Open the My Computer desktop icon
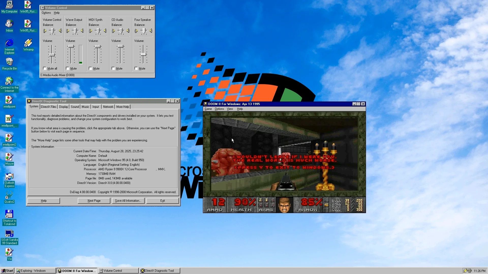Viewport: 488px width, 274px height. point(9,7)
